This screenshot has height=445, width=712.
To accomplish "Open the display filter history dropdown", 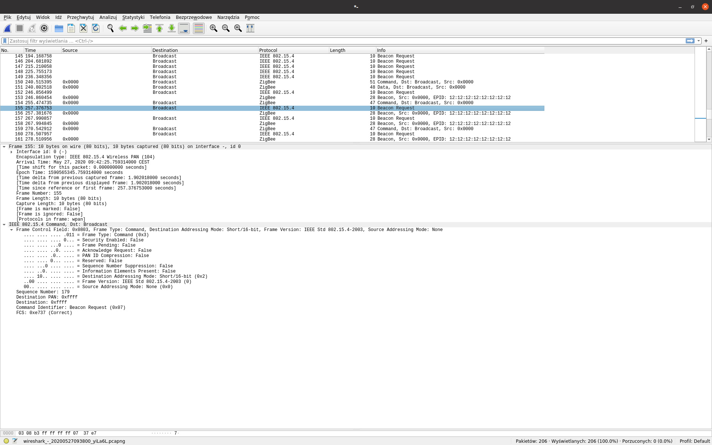I will [x=699, y=41].
